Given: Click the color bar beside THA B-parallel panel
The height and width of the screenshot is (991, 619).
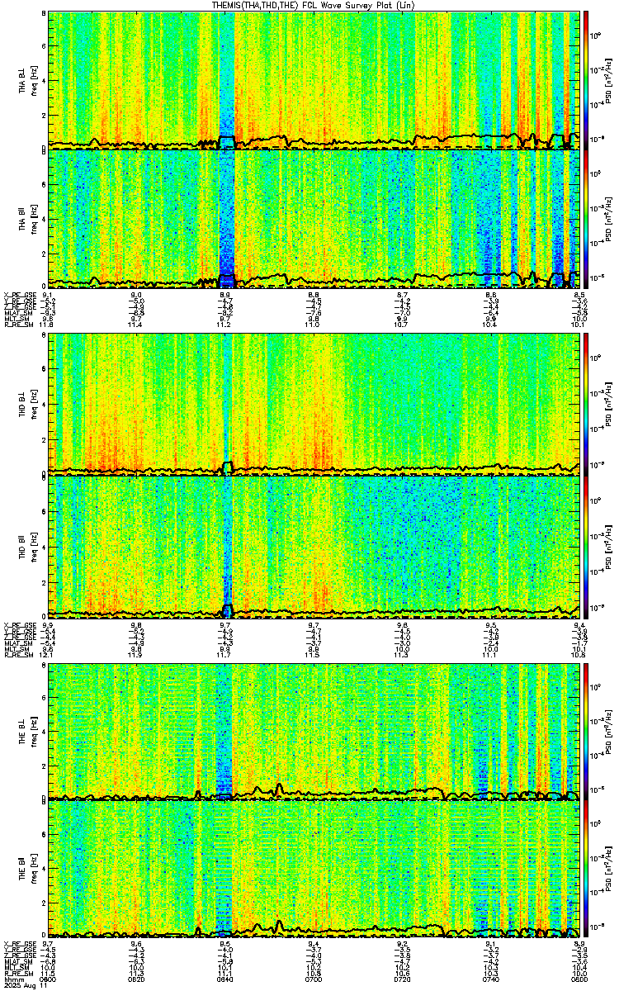Looking at the screenshot, I should click(587, 219).
